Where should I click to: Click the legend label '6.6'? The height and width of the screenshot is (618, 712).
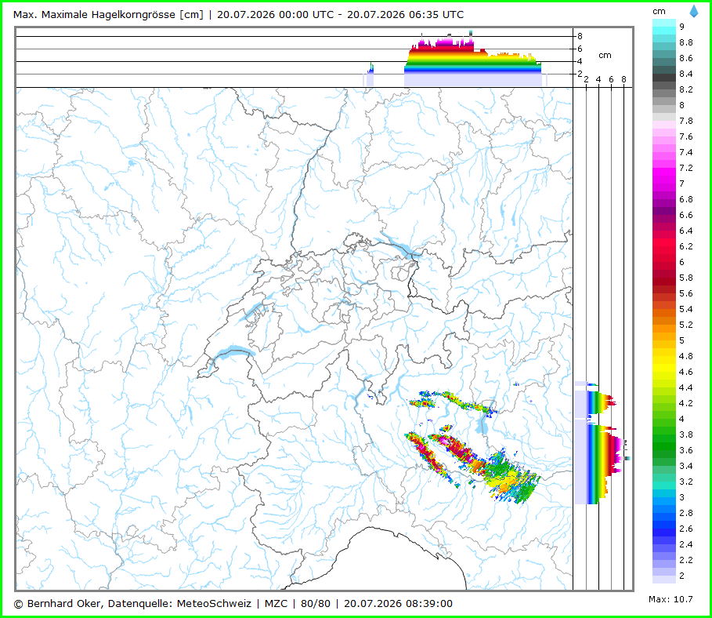(686, 215)
